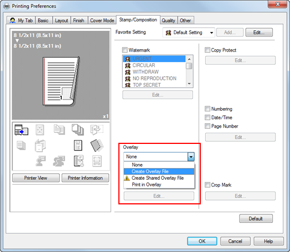Click the grayed single-user authentication icon
The width and height of the screenshot is (290, 252).
pyautogui.click(x=40, y=161)
